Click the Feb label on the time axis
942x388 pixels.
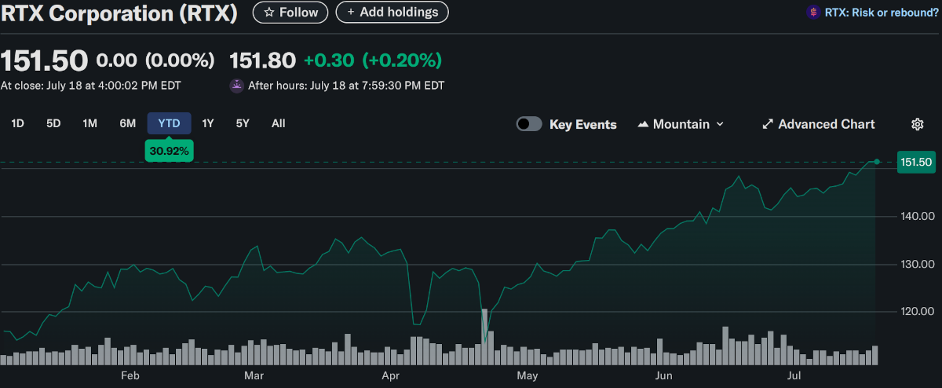click(x=130, y=376)
